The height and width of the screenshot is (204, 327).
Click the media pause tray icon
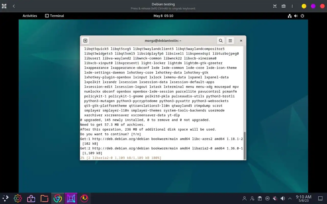pyautogui.click(x=267, y=198)
